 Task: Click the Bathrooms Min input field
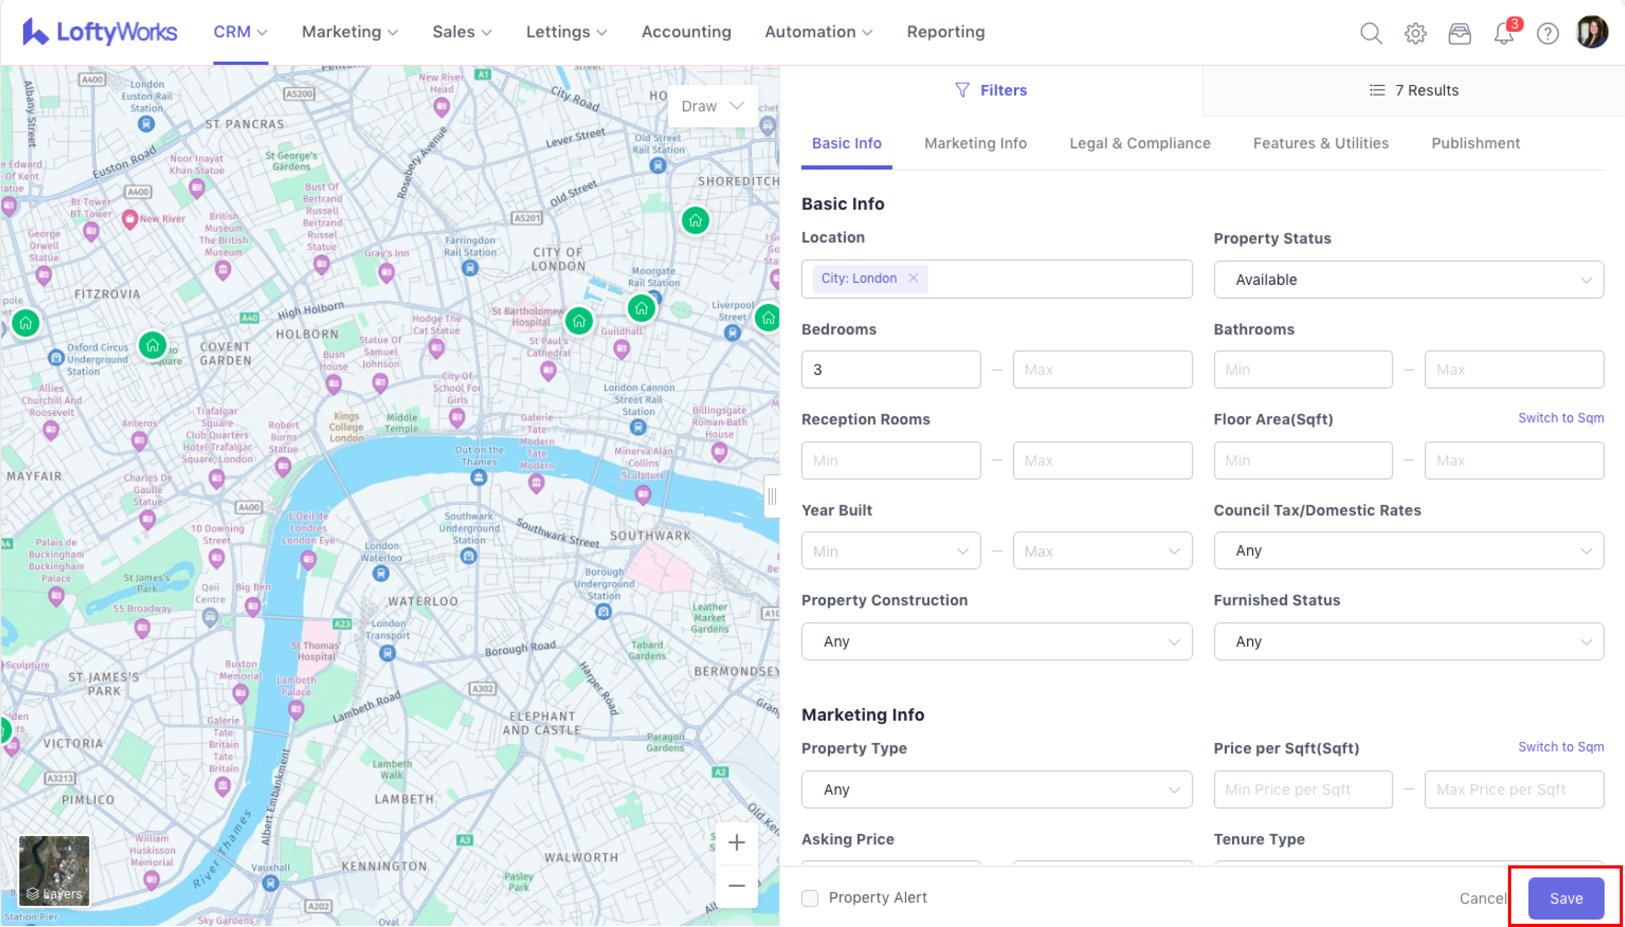1302,369
